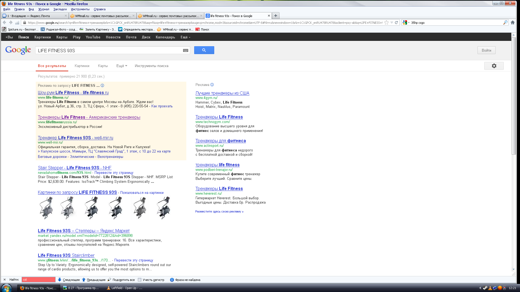Click the first stepper image thumbnail
This screenshot has width=520, height=292.
[x=46, y=208]
